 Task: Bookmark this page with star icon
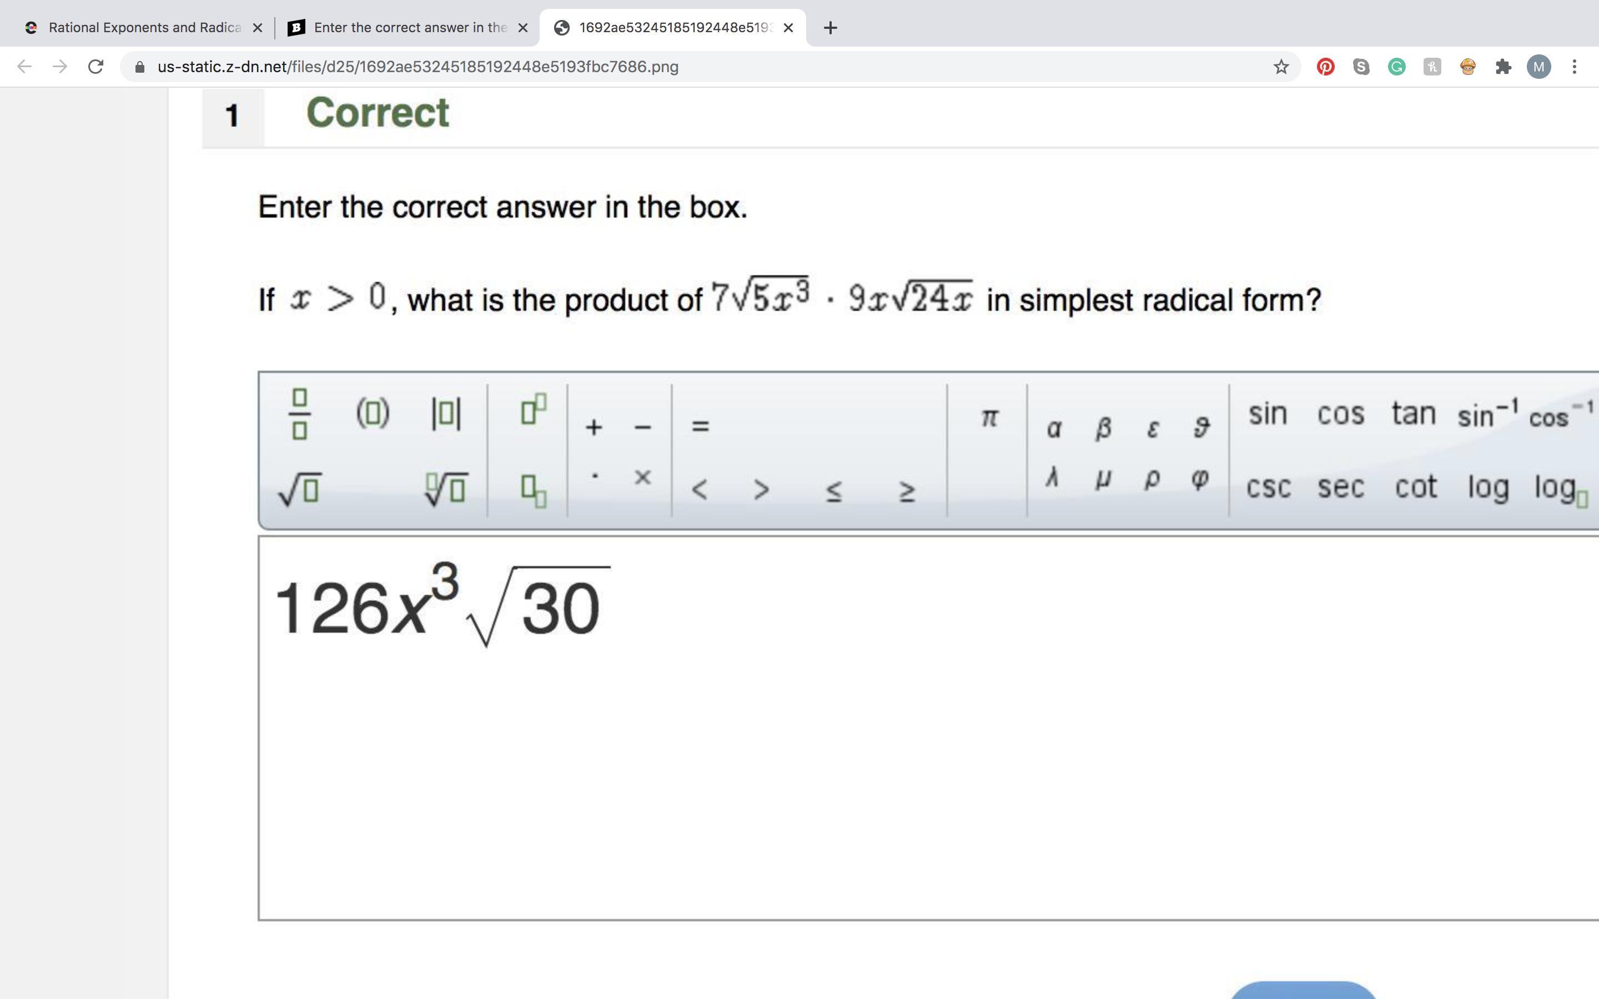[x=1280, y=67]
